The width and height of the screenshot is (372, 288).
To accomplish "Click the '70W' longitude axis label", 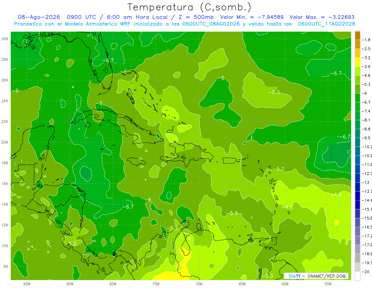I will click(199, 284).
